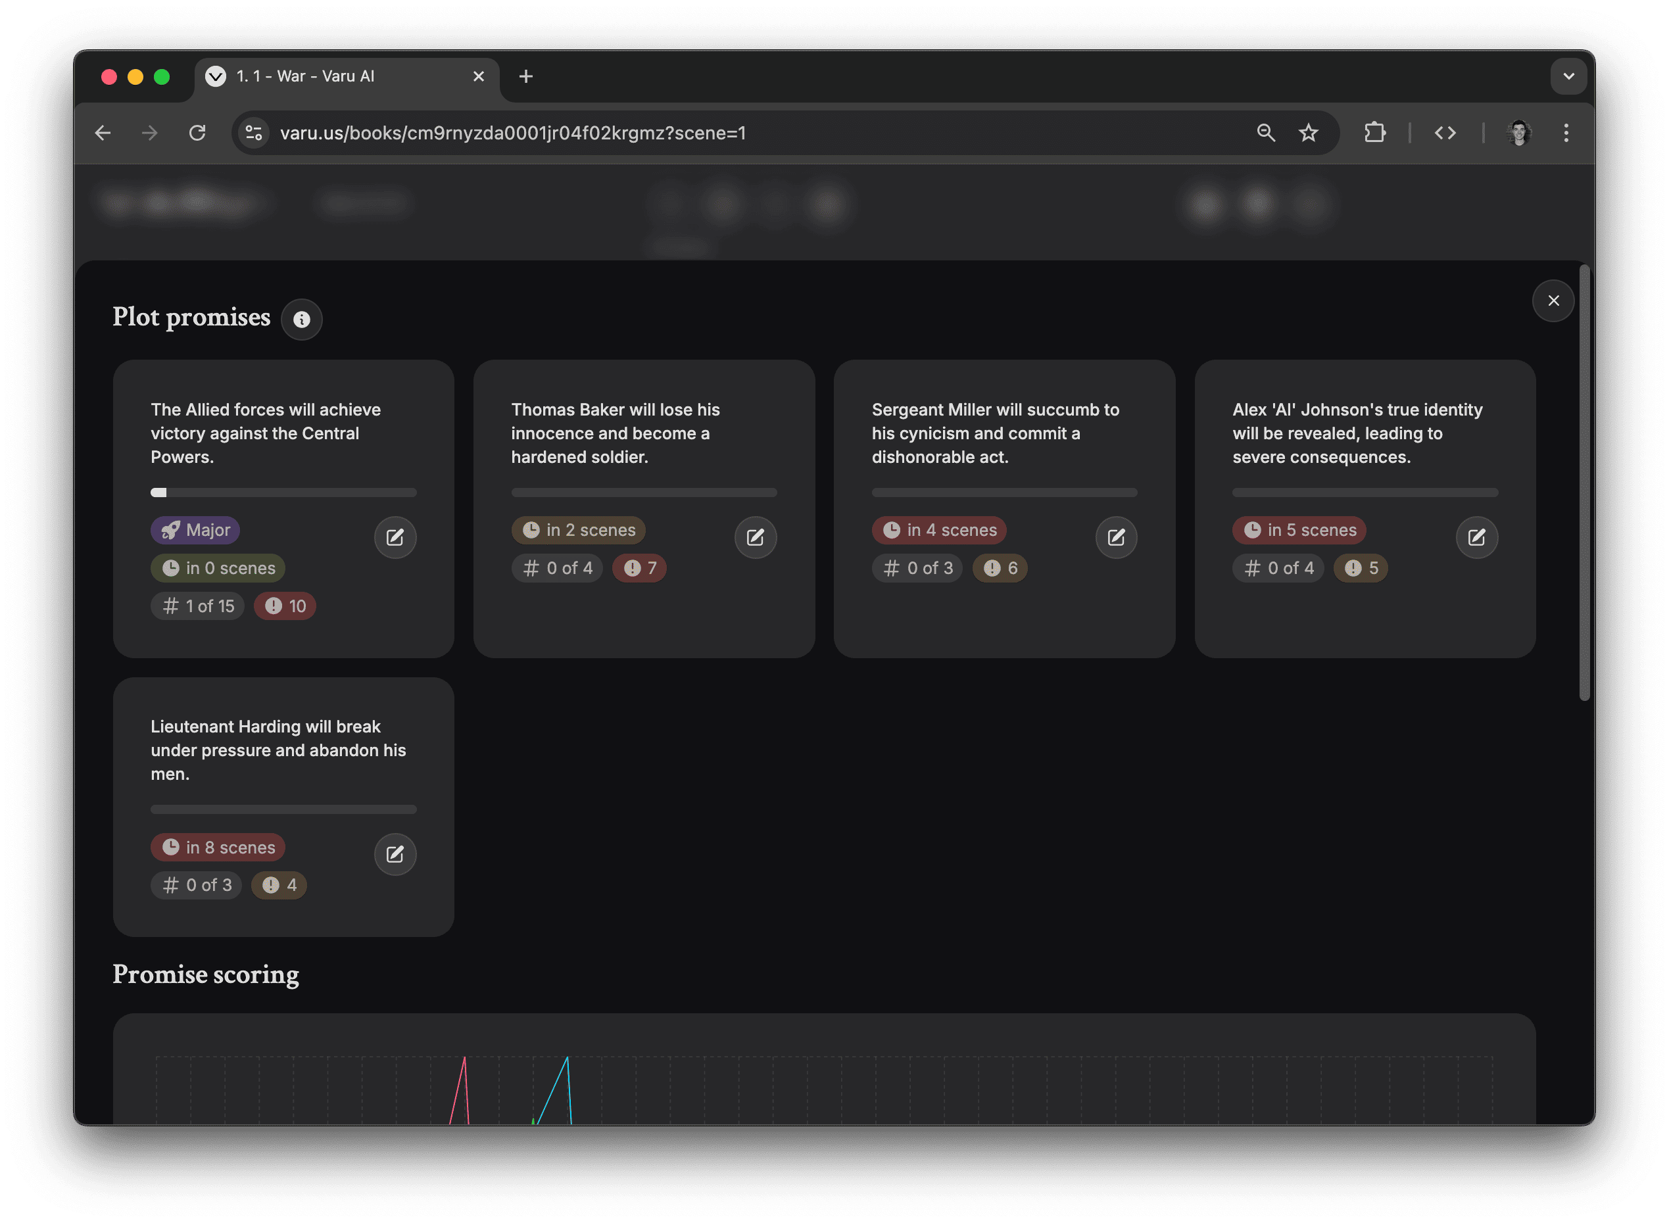This screenshot has width=1669, height=1223.
Task: Toggle the 'in 8 scenes' badge on Harding's card
Action: pos(218,847)
